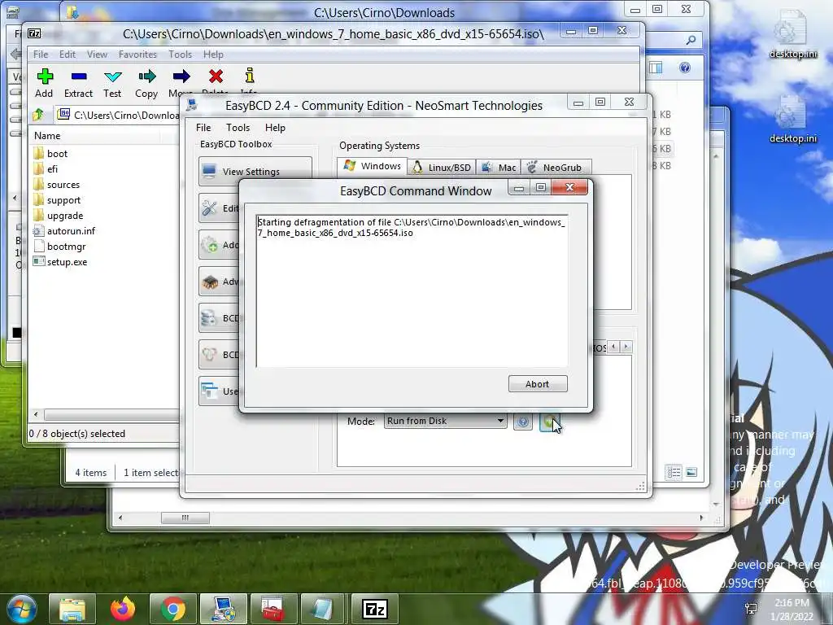This screenshot has width=833, height=625.
Task: Click the search magnifier in Explorer window
Action: tap(691, 40)
